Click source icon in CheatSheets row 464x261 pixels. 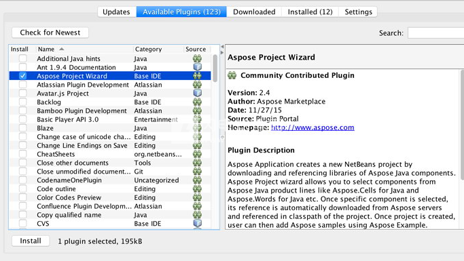click(x=198, y=154)
